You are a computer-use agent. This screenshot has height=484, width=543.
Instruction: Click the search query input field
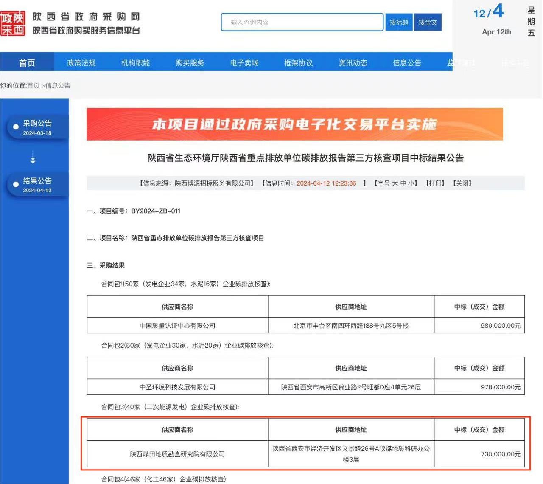(x=302, y=22)
